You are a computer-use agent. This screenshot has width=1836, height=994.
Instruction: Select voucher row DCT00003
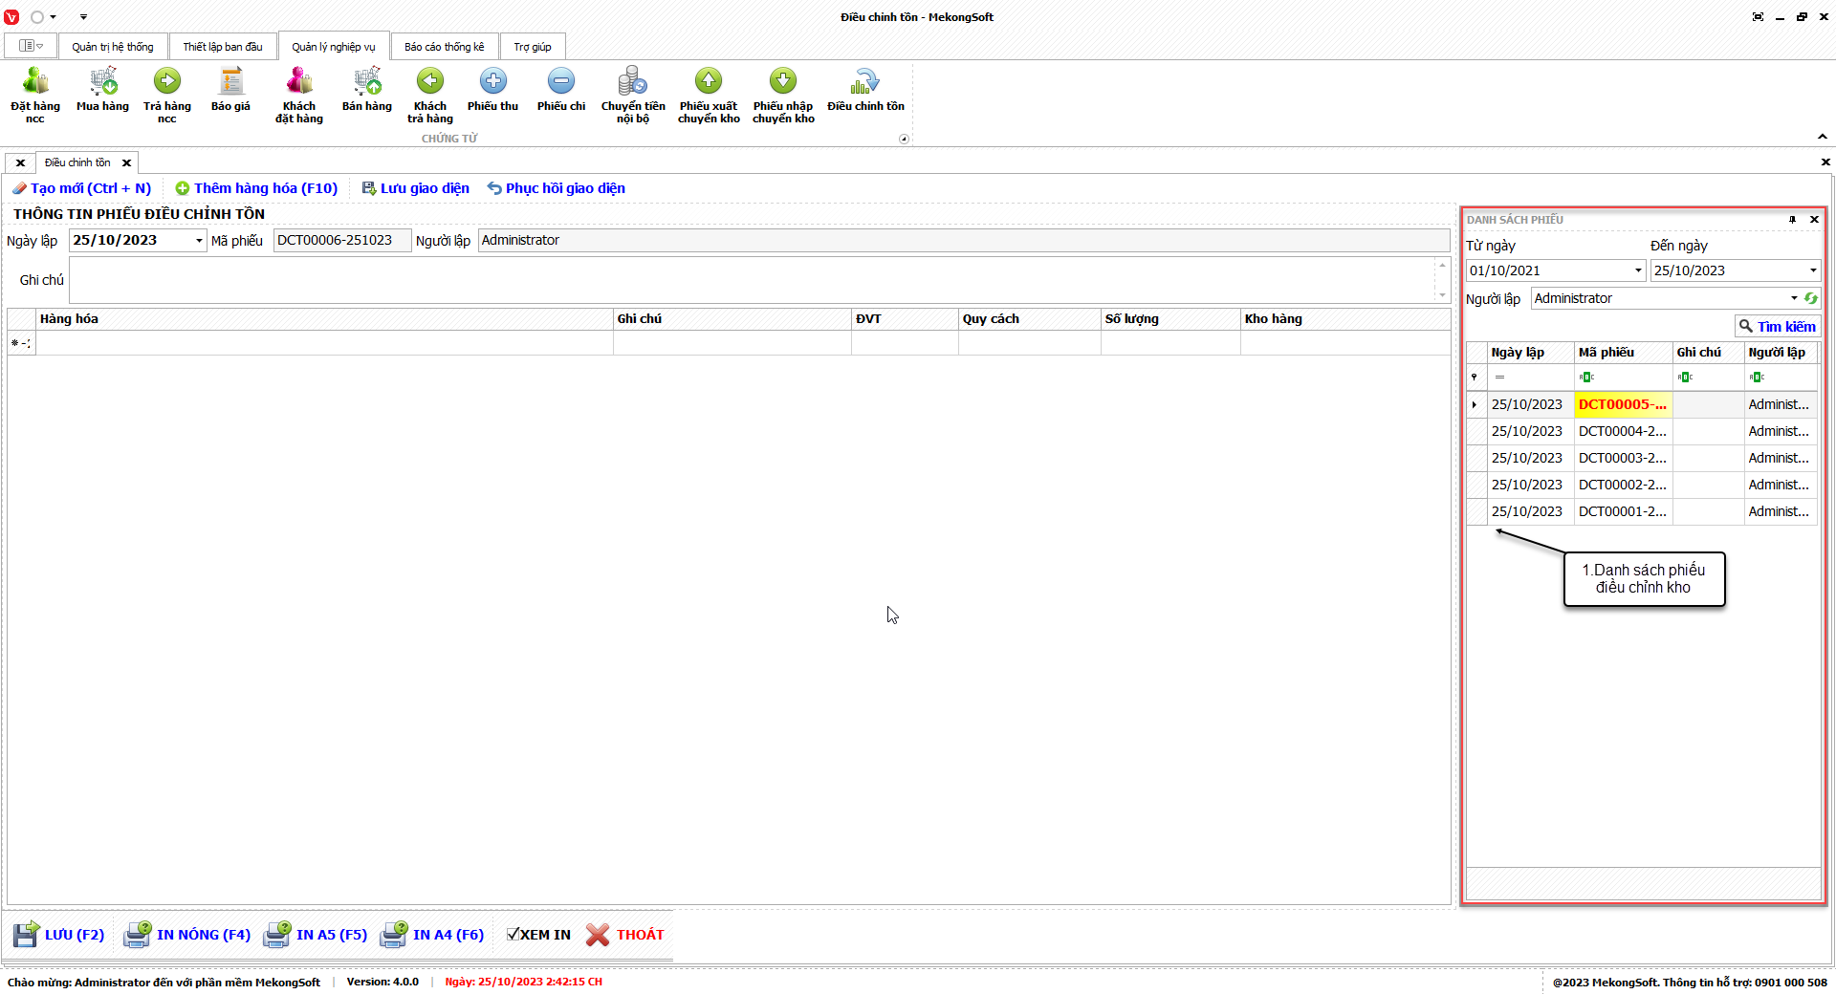tap(1642, 459)
